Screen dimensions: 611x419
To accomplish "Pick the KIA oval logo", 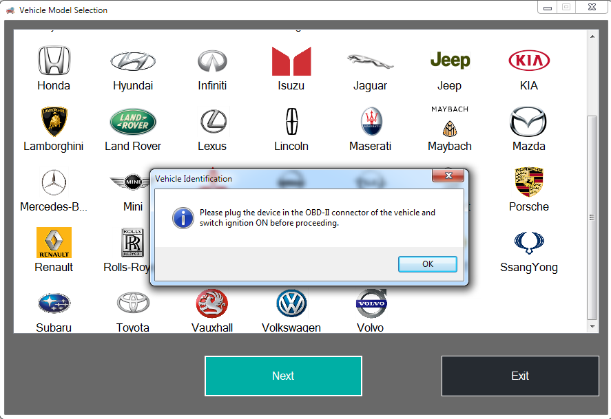I will click(529, 61).
